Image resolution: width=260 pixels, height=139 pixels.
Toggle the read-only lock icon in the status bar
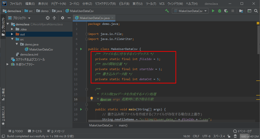coord(229,136)
